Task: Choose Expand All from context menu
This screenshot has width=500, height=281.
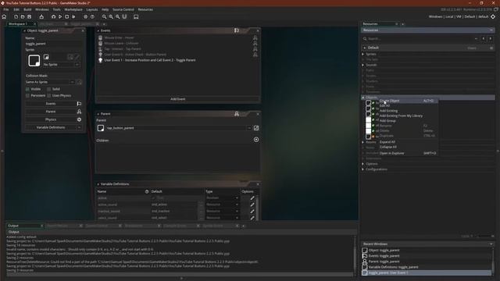Action: click(x=408, y=142)
